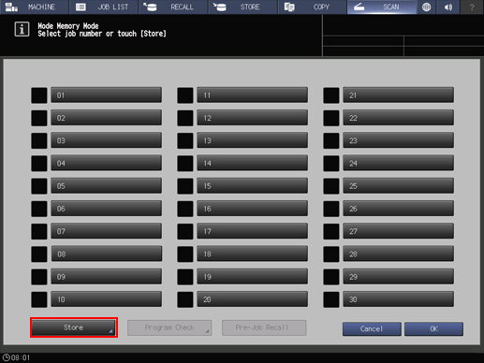Image resolution: width=484 pixels, height=363 pixels.
Task: Select job number 07 slot
Action: point(107,231)
